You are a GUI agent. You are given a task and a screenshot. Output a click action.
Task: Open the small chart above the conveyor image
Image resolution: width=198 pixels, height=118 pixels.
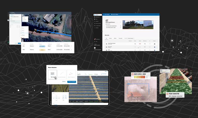(165, 71)
